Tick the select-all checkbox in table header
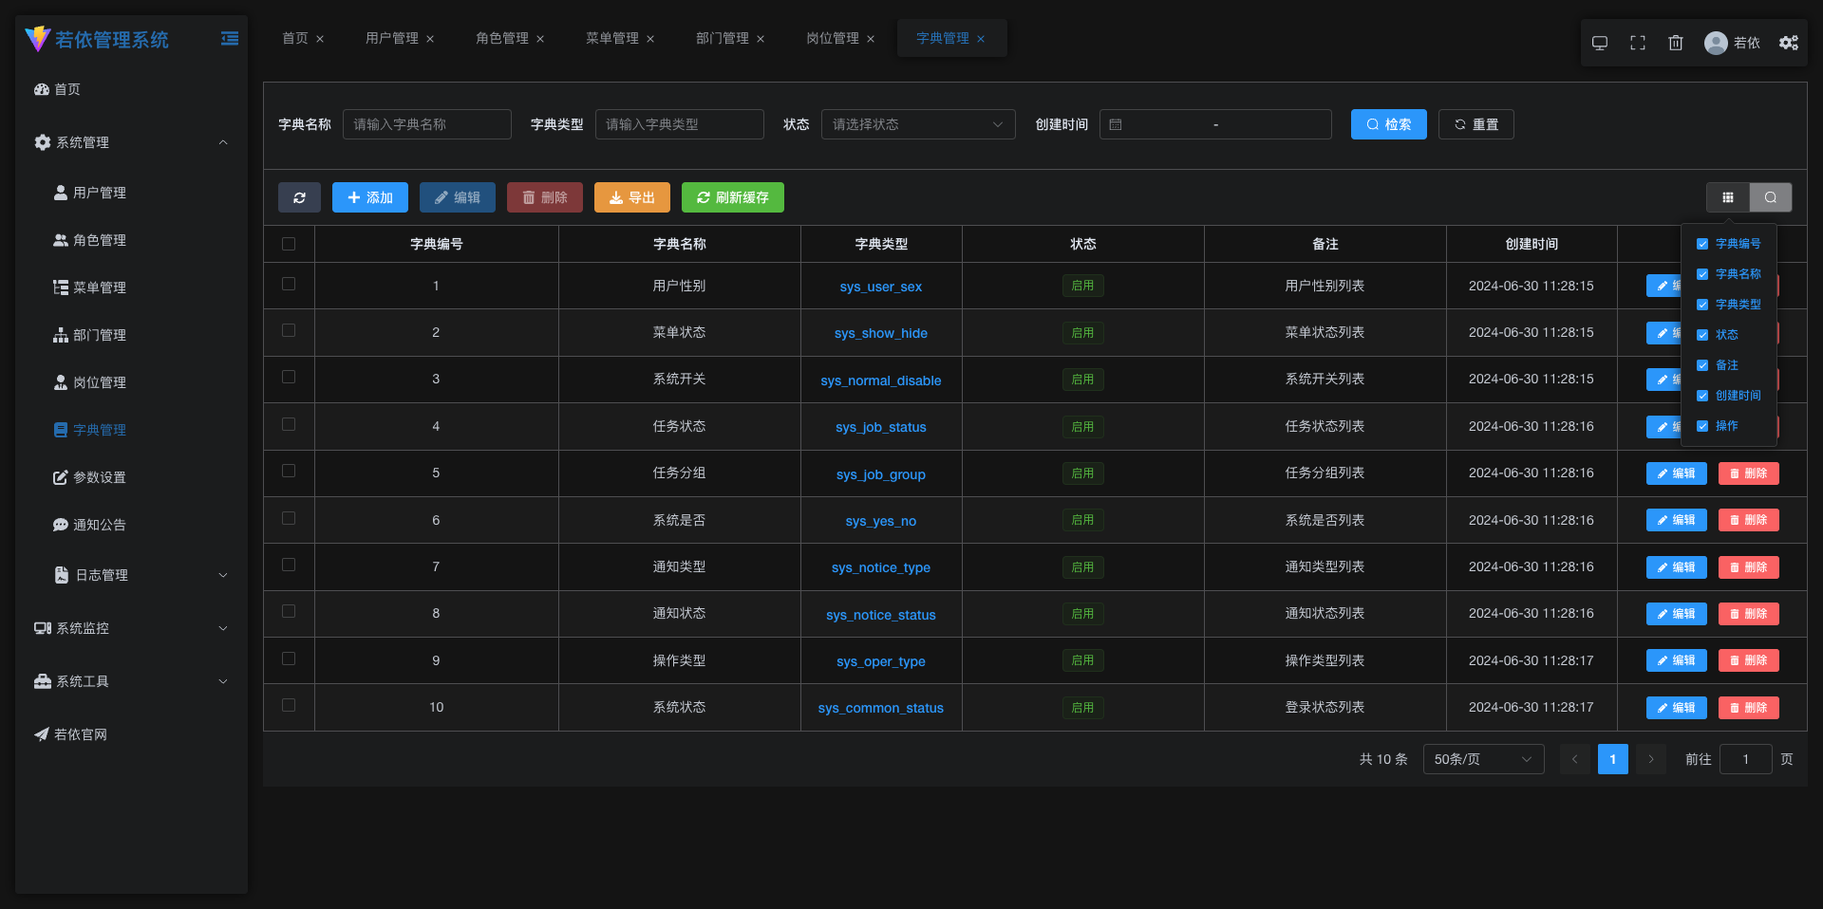 click(289, 244)
